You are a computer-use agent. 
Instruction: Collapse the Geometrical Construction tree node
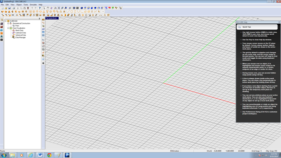click(x=8, y=23)
